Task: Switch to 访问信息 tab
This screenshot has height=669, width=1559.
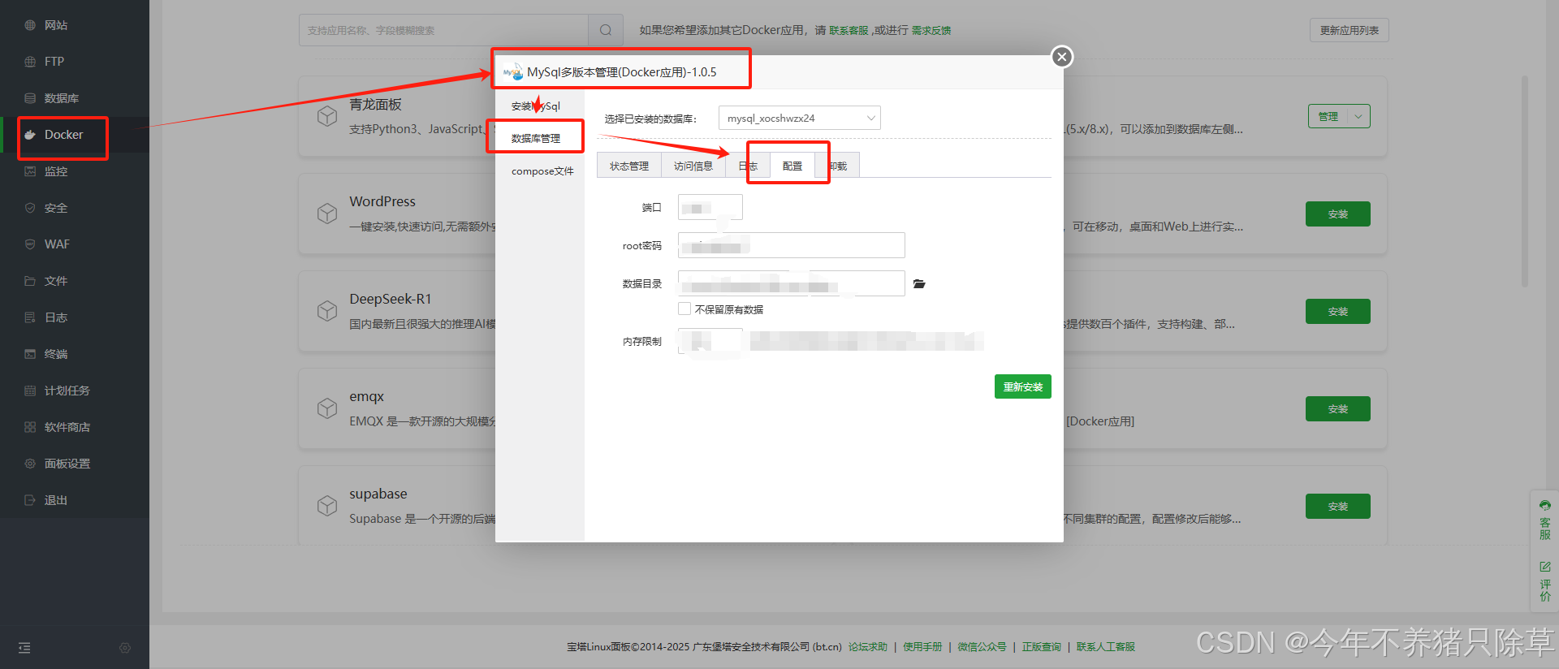Action: coord(693,166)
